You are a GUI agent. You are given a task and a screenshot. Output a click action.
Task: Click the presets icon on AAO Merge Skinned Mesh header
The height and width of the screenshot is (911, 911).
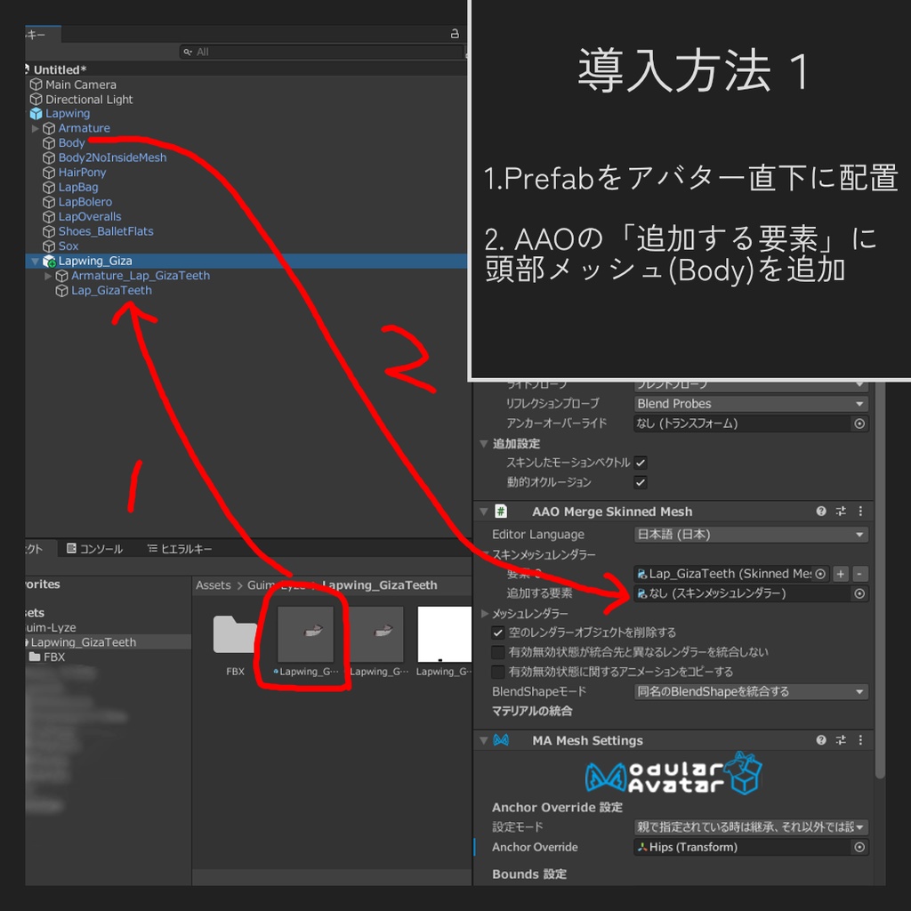pos(840,511)
